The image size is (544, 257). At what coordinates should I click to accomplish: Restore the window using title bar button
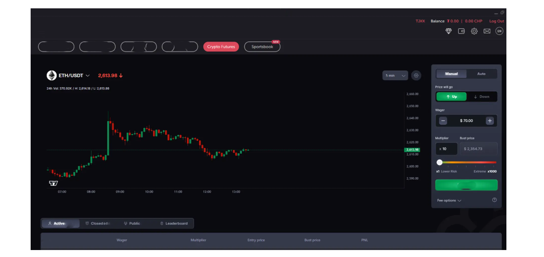[502, 13]
